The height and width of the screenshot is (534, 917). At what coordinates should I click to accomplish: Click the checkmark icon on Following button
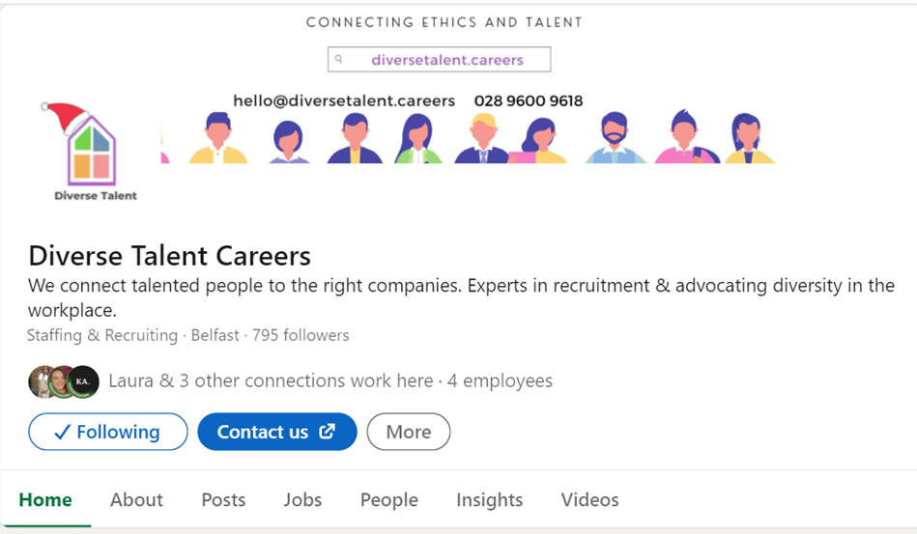[62, 433]
